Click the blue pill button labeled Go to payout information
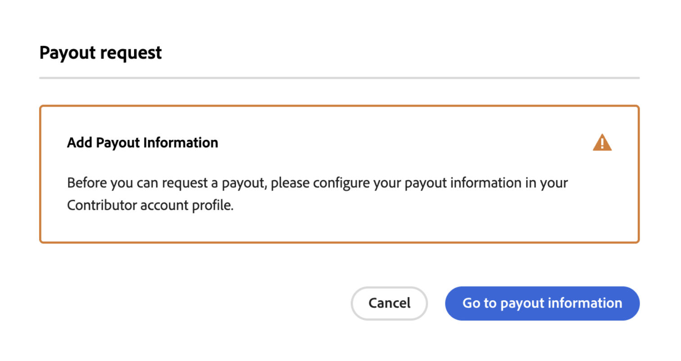This screenshot has height=361, width=681. tap(542, 303)
